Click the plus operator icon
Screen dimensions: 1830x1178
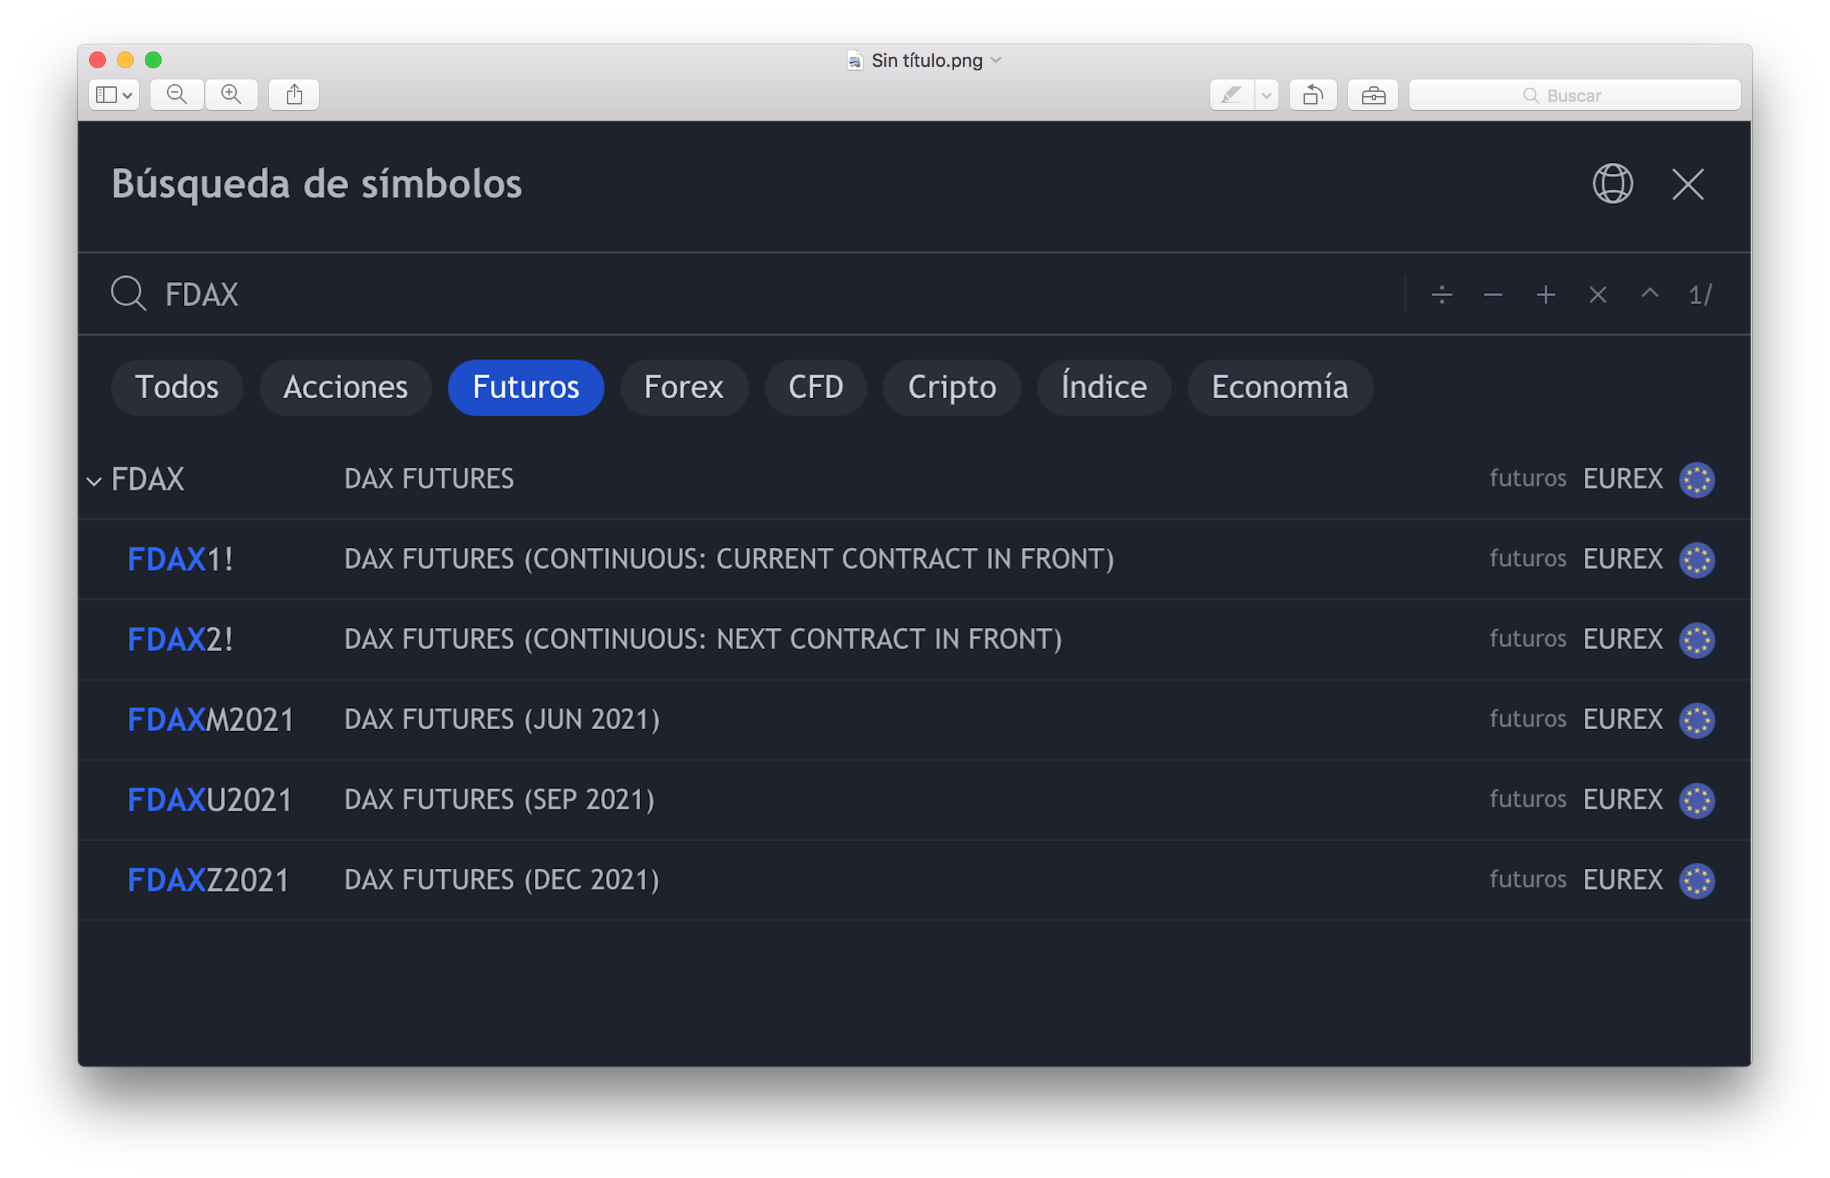(x=1545, y=294)
